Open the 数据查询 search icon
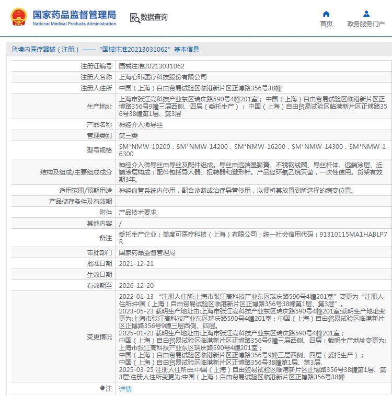 (x=135, y=18)
